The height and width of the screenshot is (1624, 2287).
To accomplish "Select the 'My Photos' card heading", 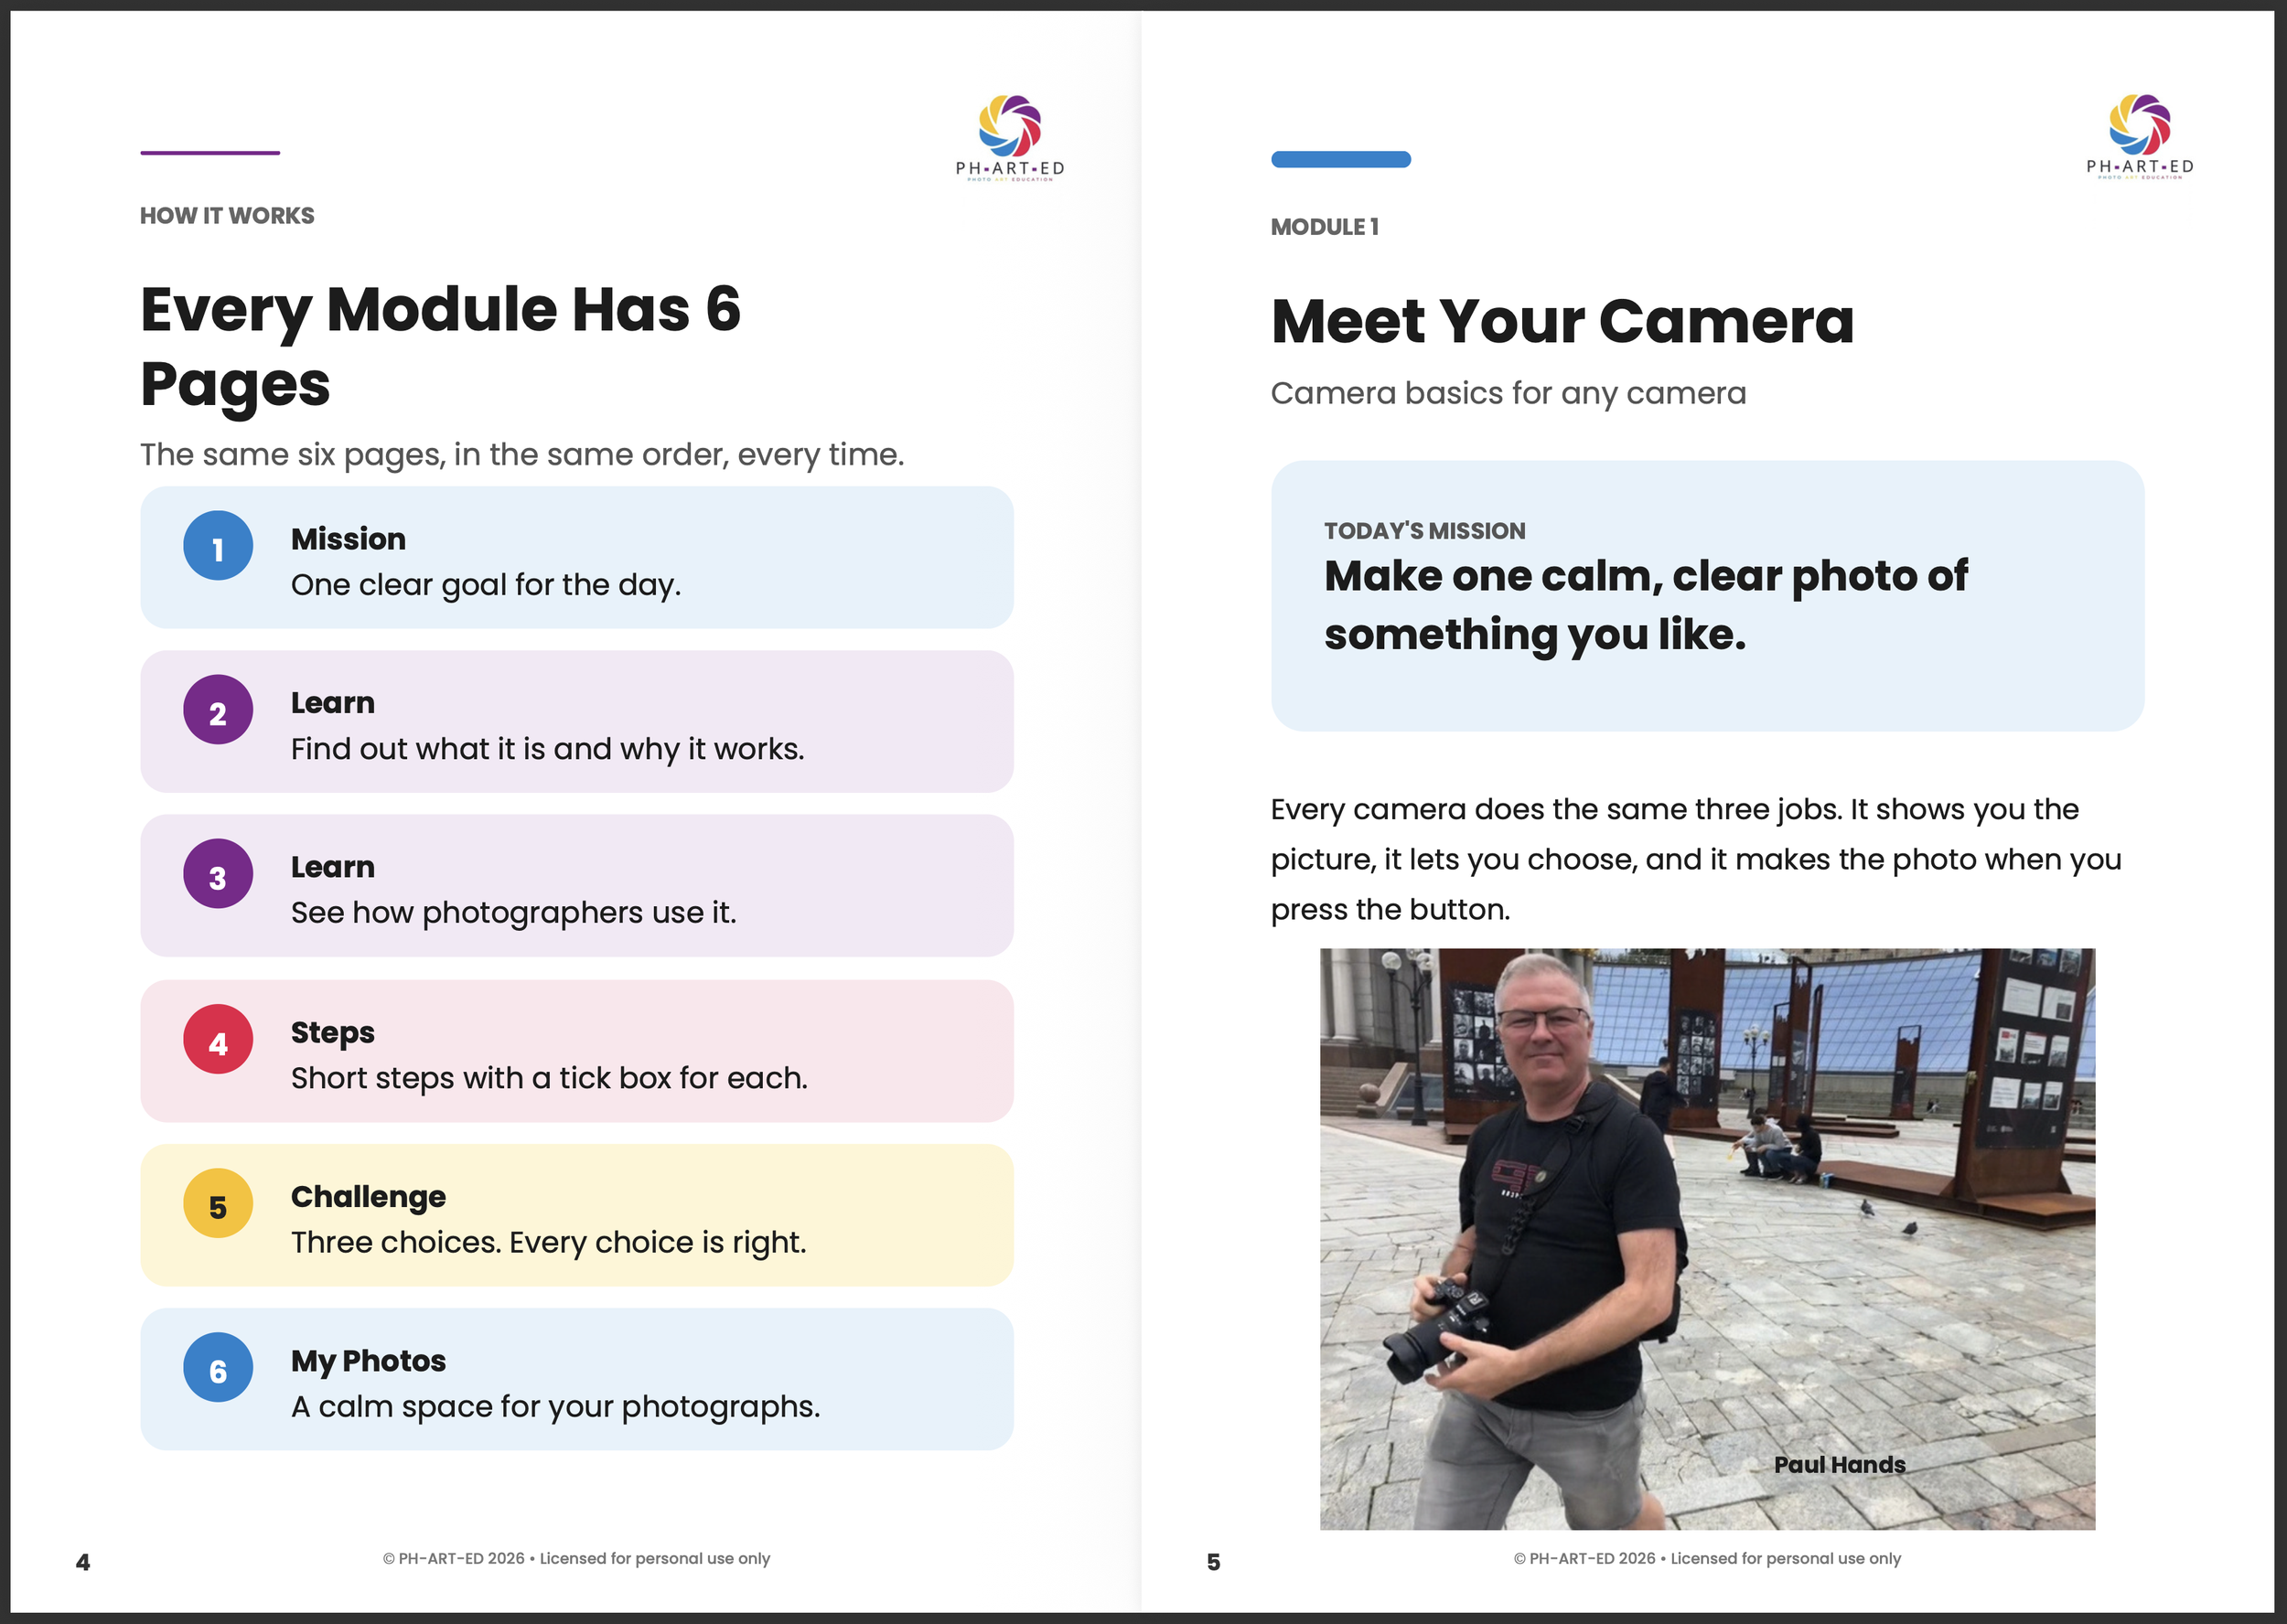I will (x=368, y=1361).
